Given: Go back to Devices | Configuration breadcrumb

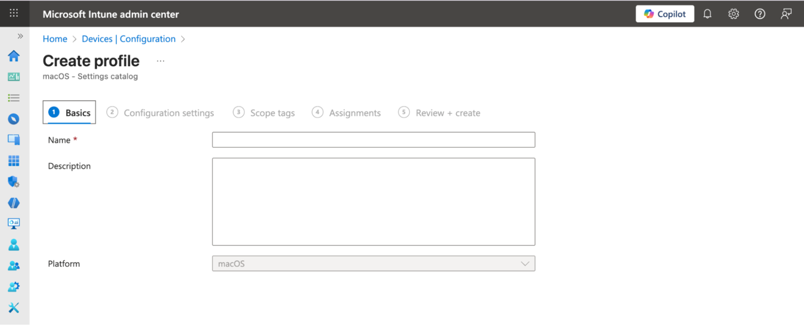Looking at the screenshot, I should coord(129,39).
